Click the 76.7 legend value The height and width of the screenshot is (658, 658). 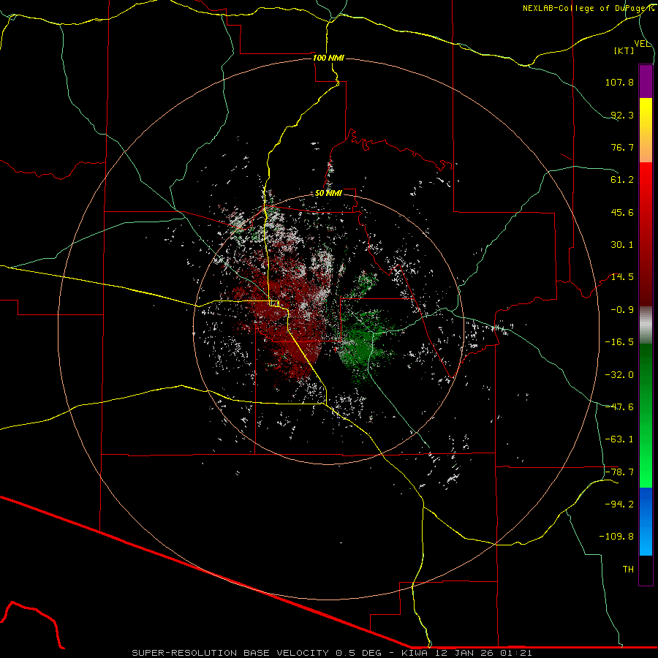click(x=622, y=147)
